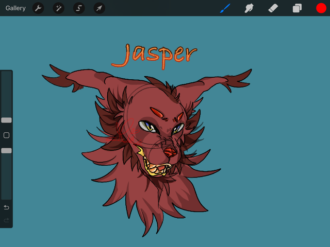
Task: Activate the Selection tool
Action: click(79, 8)
